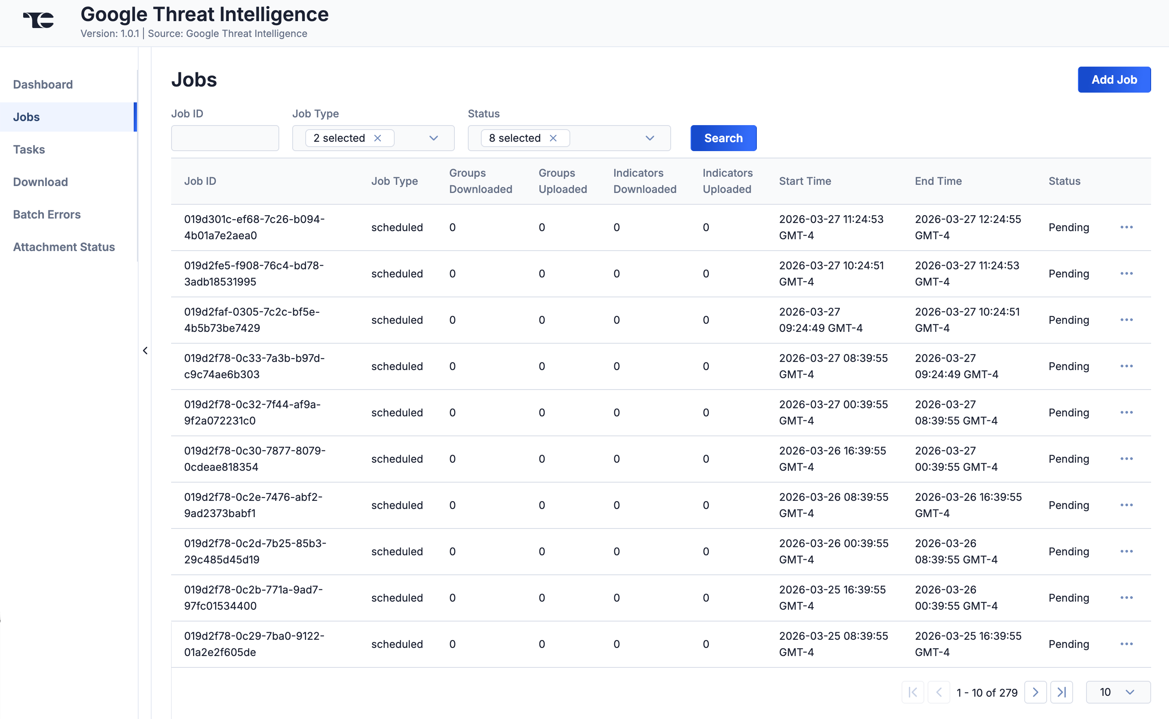Remove the 8 selected Status filter chip
This screenshot has height=719, width=1169.
coord(553,138)
